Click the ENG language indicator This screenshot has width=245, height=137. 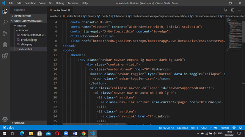220,134
